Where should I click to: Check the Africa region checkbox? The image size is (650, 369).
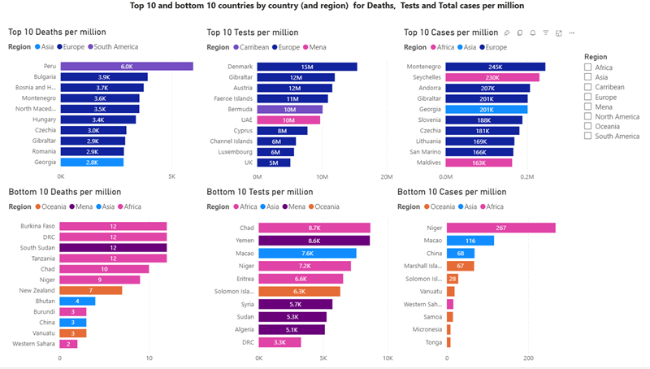[587, 67]
